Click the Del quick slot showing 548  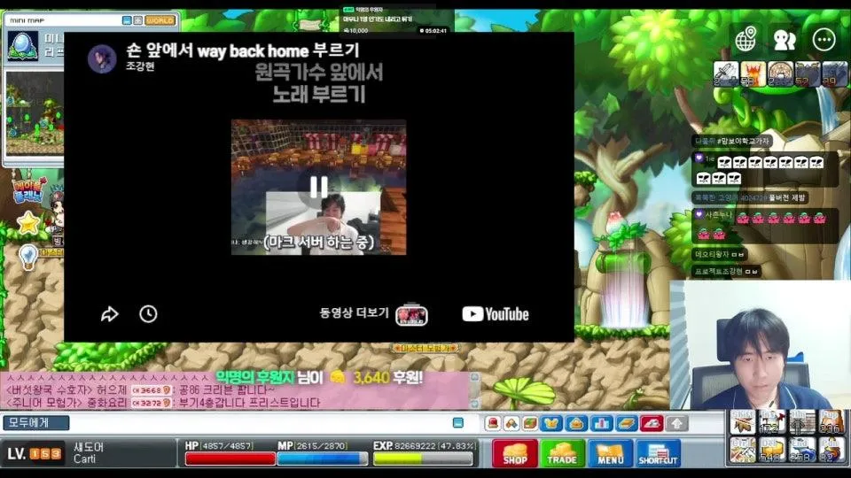point(771,450)
